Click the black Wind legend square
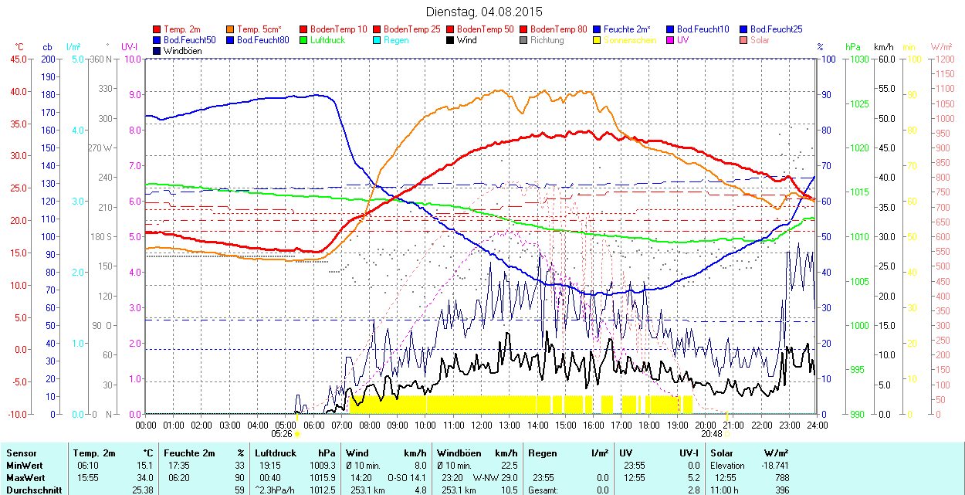This screenshot has width=965, height=495. 451,40
